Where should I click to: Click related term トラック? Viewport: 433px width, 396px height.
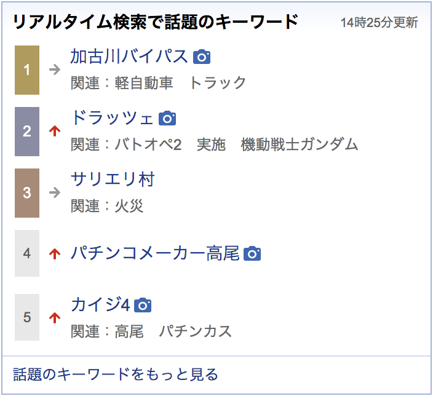point(218,83)
